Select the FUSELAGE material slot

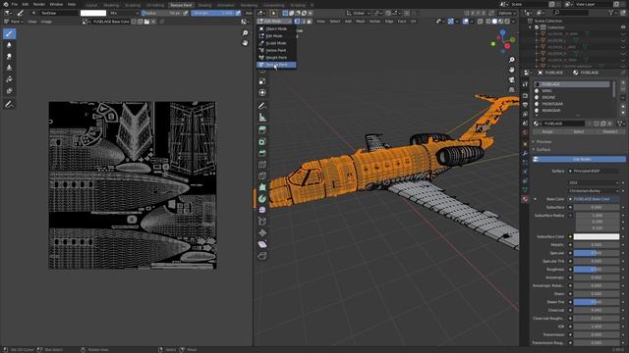(572, 84)
